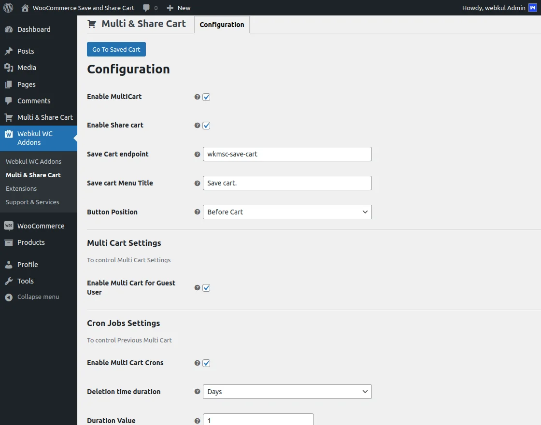
Task: Open the Deletion time duration dropdown
Action: (x=287, y=392)
